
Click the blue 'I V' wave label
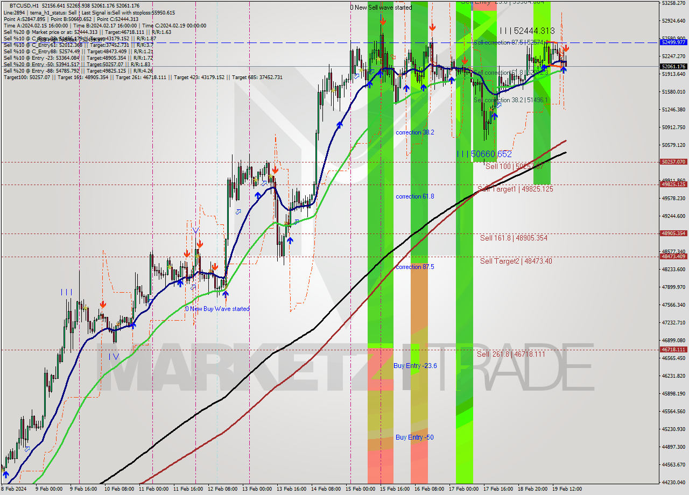(x=114, y=356)
